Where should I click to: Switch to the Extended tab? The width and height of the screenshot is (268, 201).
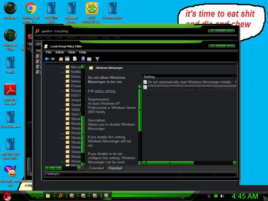pyautogui.click(x=96, y=168)
